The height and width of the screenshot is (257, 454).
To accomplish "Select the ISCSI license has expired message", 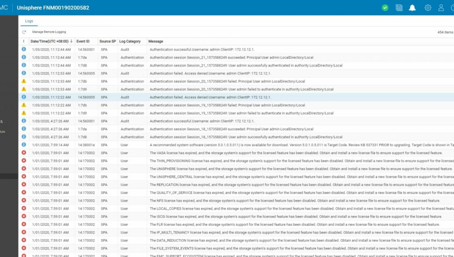I will [x=296, y=217].
